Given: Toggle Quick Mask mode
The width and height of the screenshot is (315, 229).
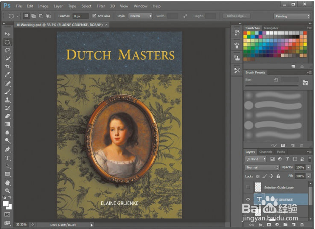Looking at the screenshot, I should pyautogui.click(x=7, y=214).
